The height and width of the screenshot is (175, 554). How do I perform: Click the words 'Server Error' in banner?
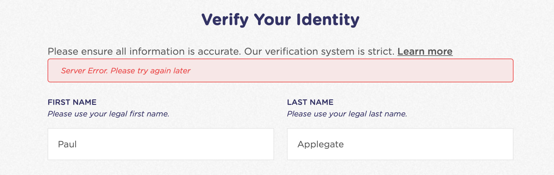click(85, 71)
